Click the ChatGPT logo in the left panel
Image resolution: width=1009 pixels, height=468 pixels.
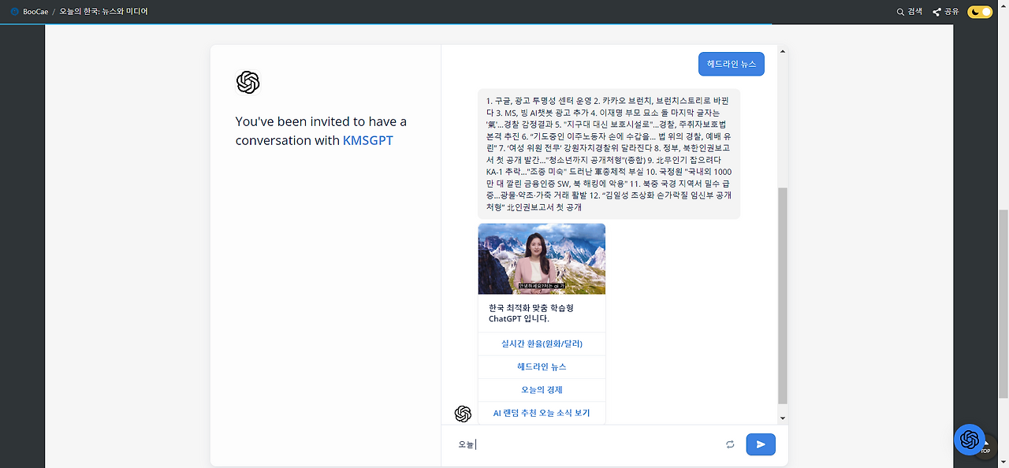click(248, 81)
